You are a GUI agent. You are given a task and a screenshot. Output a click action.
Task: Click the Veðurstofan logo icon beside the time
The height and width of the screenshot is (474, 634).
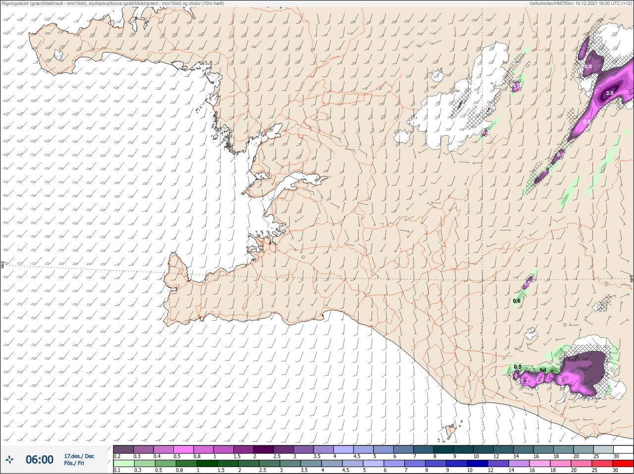point(9,460)
